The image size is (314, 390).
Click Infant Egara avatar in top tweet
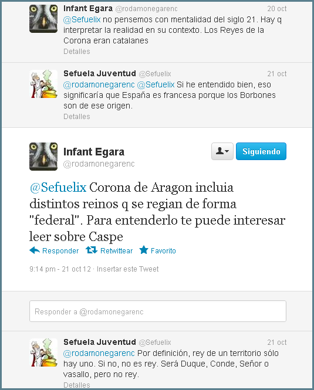(x=43, y=19)
